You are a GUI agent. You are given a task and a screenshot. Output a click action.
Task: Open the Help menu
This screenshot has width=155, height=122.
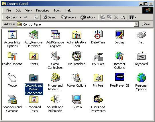pyautogui.click(x=68, y=10)
